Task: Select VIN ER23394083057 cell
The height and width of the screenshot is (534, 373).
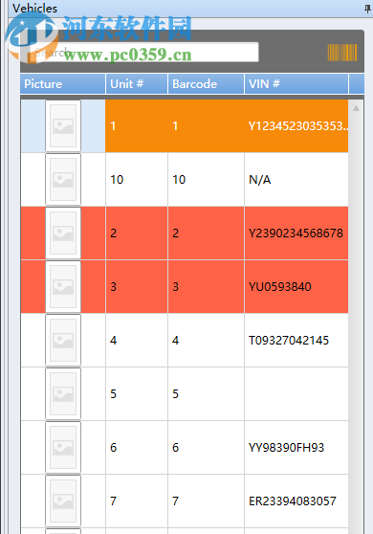Action: (296, 501)
